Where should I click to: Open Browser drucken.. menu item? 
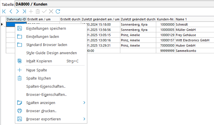coord(41,111)
